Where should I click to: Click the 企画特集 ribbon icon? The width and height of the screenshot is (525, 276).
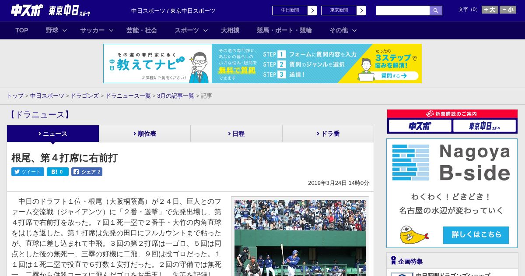pyautogui.click(x=393, y=261)
